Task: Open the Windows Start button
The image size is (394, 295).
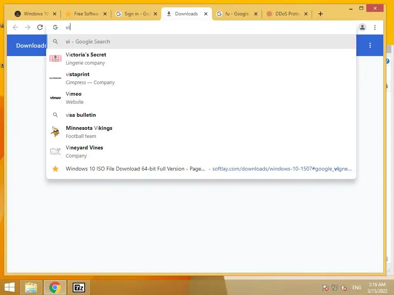Action: pos(10,287)
